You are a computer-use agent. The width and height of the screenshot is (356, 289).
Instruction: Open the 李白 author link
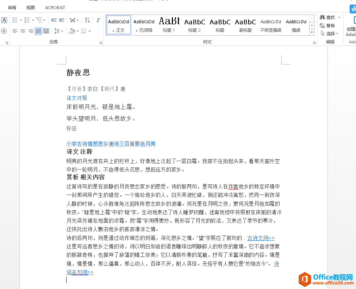click(x=92, y=89)
